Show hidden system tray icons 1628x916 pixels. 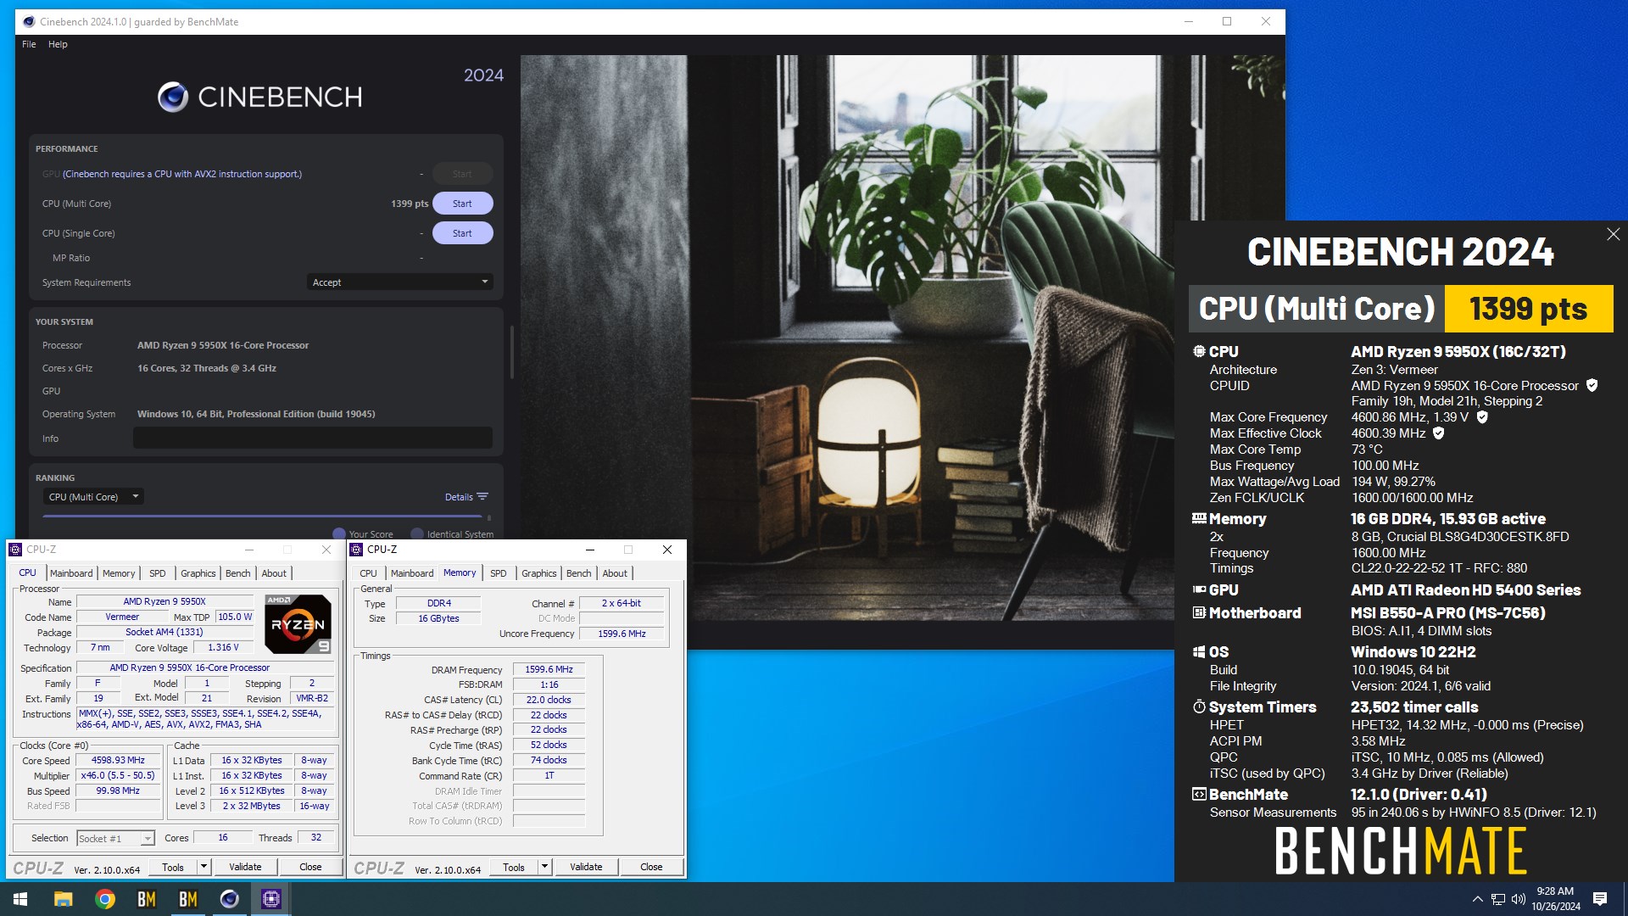(x=1477, y=899)
